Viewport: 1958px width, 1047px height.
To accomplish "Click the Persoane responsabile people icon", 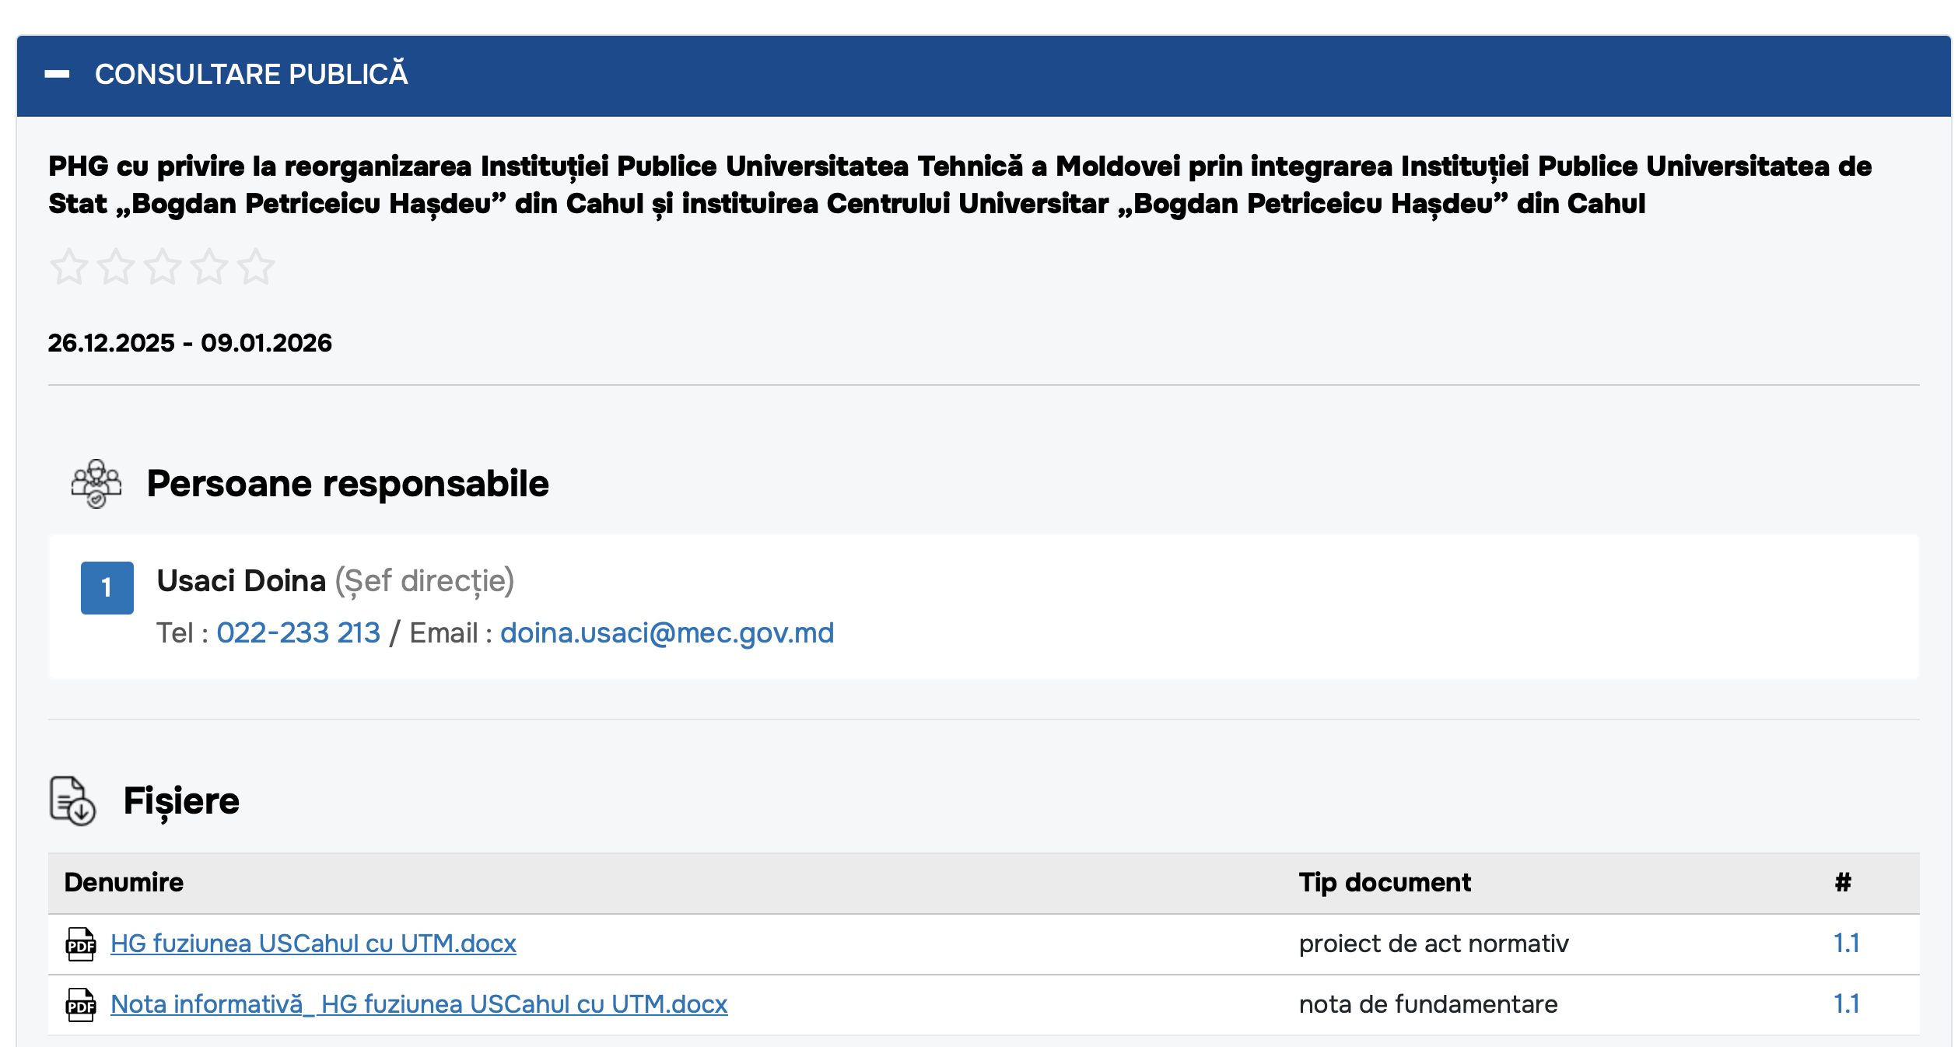I will point(96,484).
